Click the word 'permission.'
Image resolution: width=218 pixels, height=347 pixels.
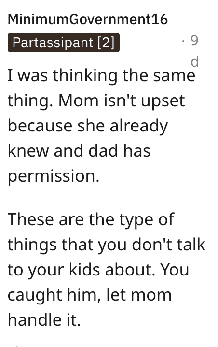click(x=54, y=176)
